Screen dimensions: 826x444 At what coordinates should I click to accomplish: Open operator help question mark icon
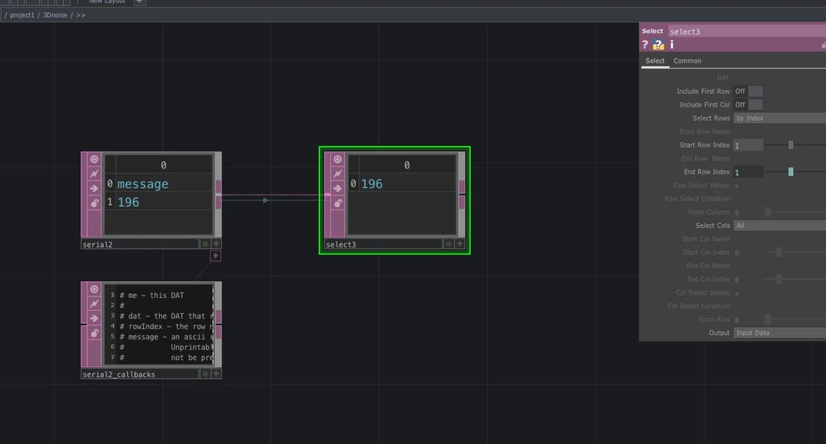(645, 45)
